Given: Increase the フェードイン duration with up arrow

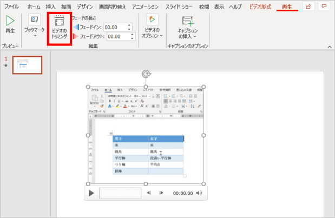Looking at the screenshot, I should (129, 25).
